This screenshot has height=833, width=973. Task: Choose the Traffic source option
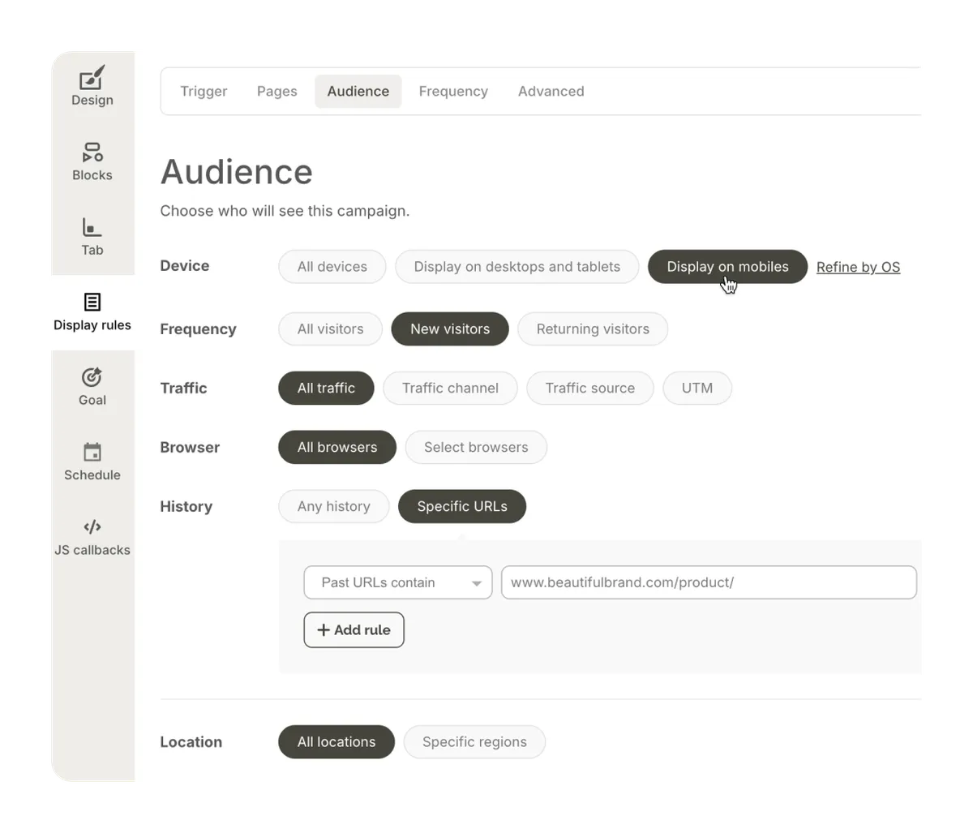click(x=589, y=389)
